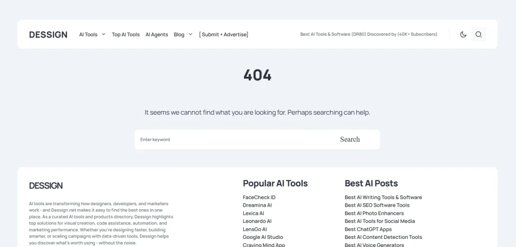Open Best ChatGPT Apps post

368,229
